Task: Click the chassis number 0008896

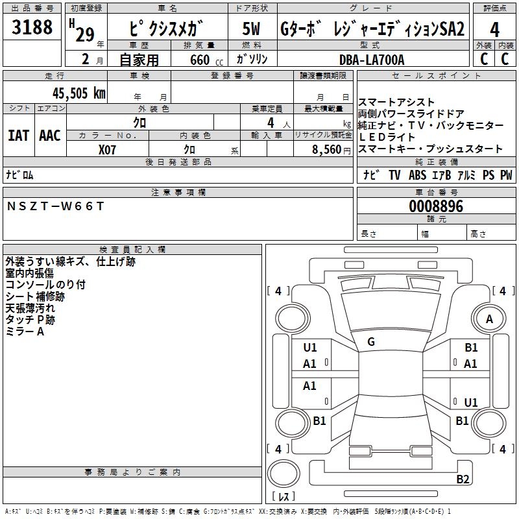Action: click(436, 207)
